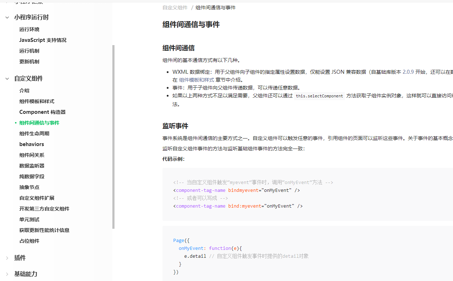Click Page({ in the second code block
This screenshot has height=281, width=453.
tap(181, 240)
